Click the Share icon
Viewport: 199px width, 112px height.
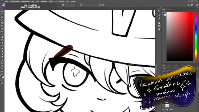(197, 5)
